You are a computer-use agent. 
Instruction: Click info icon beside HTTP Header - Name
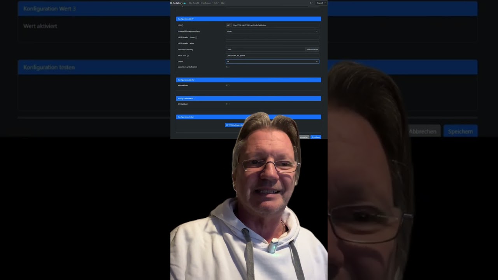pos(196,37)
